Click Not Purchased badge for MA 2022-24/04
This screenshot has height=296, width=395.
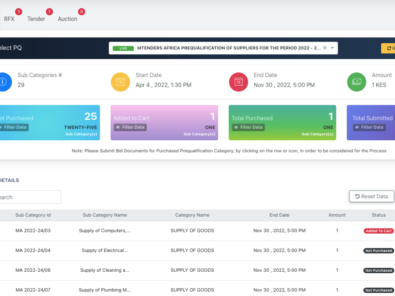(379, 251)
